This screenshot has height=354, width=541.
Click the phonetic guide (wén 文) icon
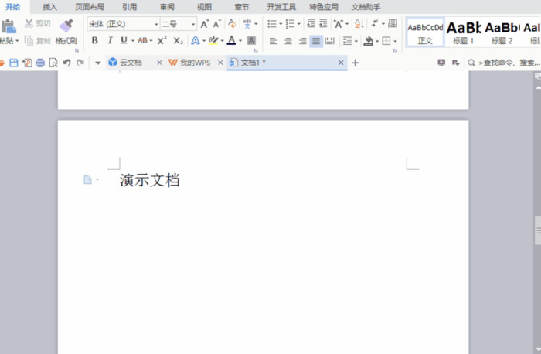[247, 23]
